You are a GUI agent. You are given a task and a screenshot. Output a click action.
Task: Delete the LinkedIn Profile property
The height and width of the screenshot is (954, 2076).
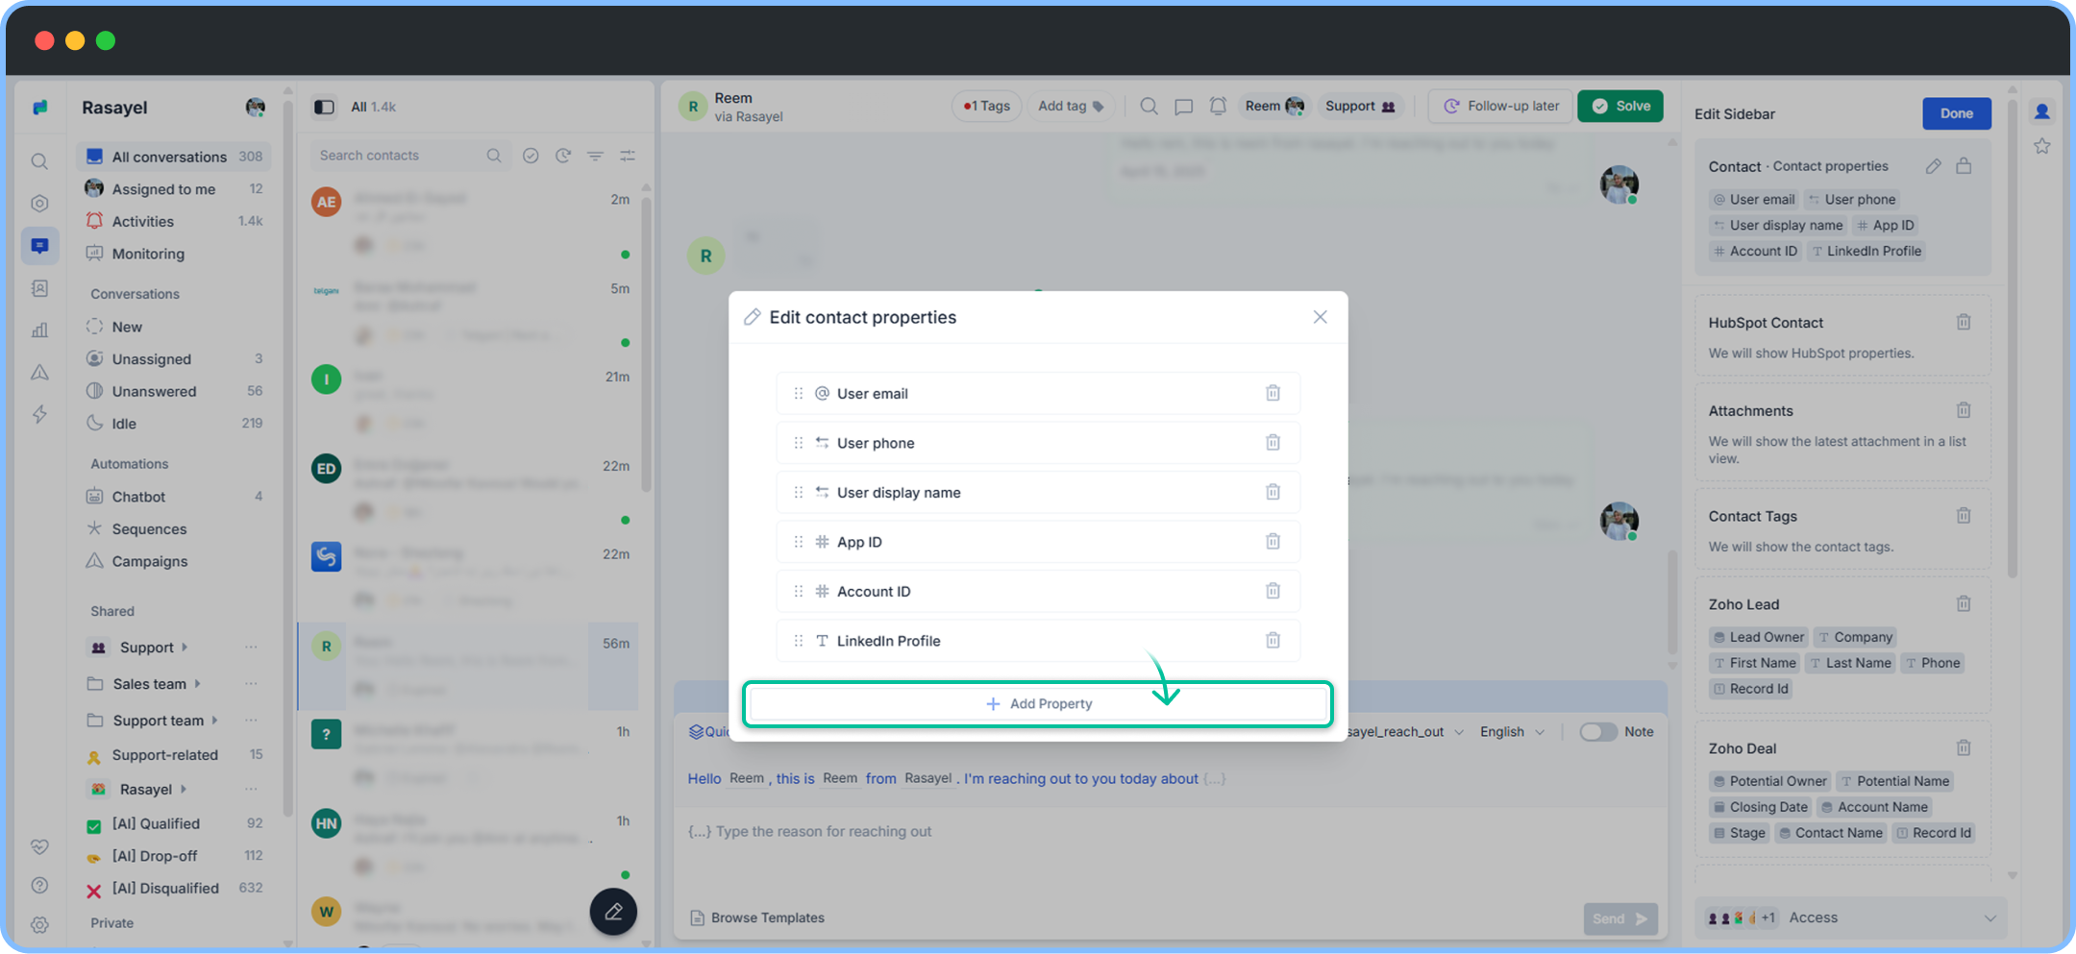click(1273, 640)
